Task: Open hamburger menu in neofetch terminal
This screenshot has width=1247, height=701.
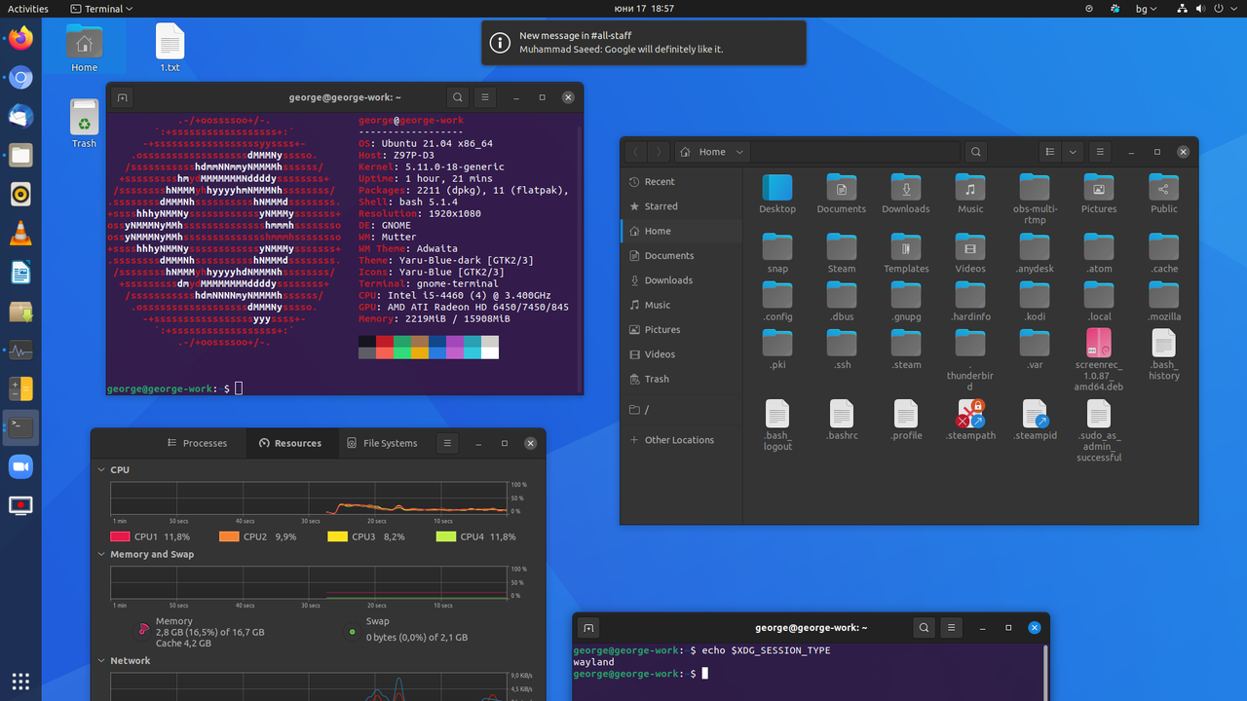Action: [485, 97]
